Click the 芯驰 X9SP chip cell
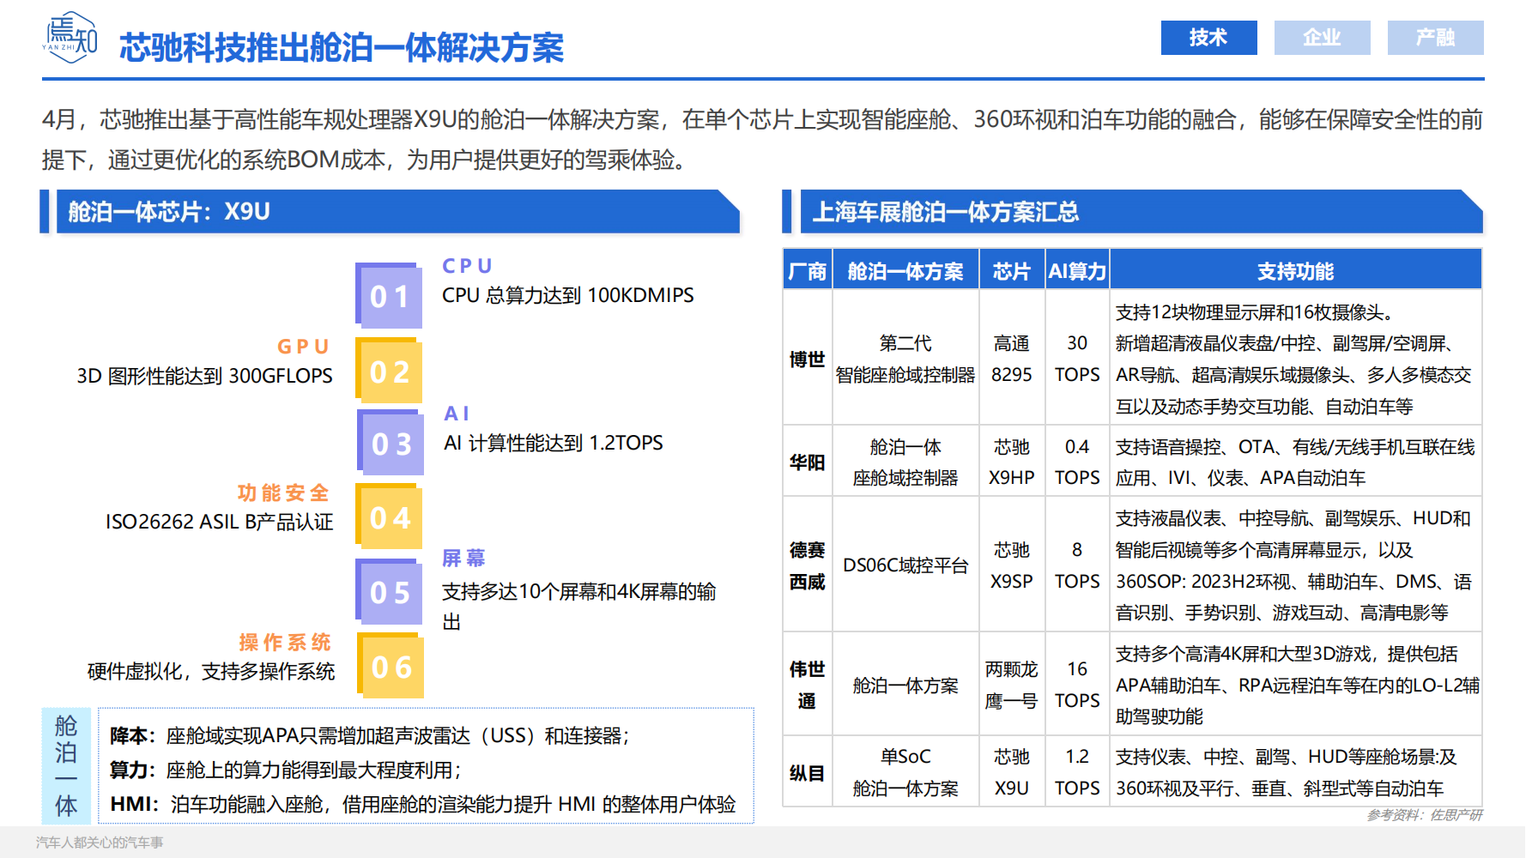Screen dimensions: 1526x858 1012,565
